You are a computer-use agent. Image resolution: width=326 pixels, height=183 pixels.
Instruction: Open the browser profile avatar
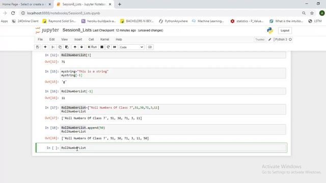(322, 13)
